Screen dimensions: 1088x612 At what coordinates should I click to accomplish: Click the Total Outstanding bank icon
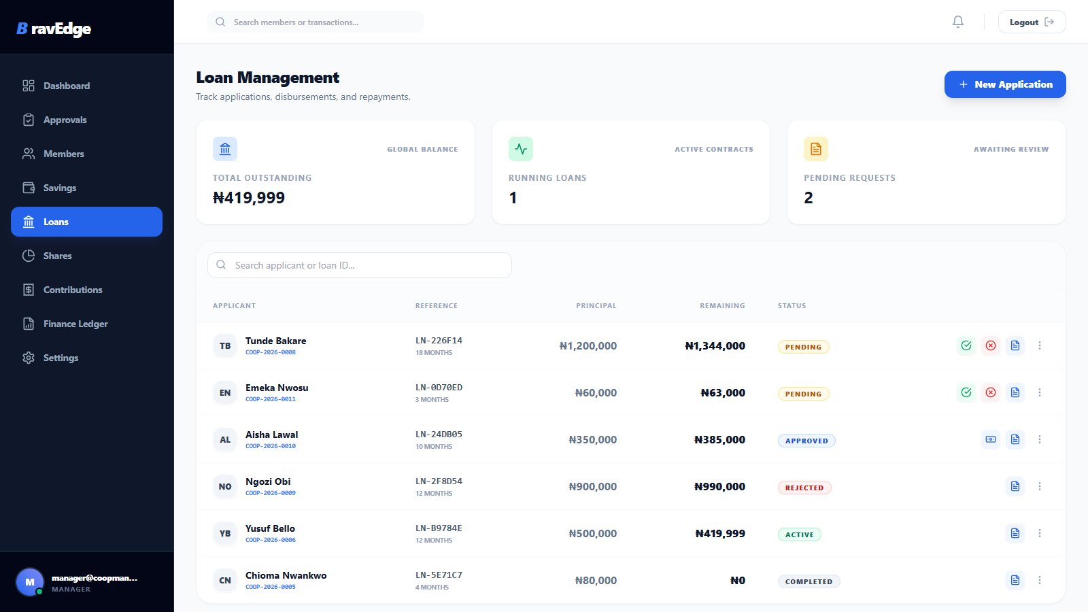pyautogui.click(x=225, y=149)
